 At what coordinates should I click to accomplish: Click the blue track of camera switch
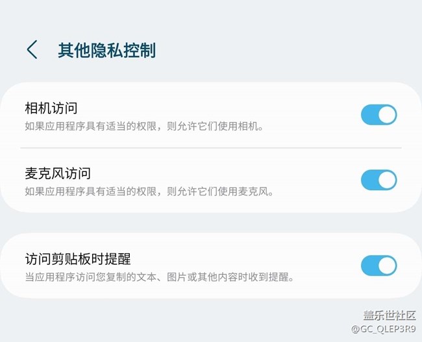coord(369,115)
